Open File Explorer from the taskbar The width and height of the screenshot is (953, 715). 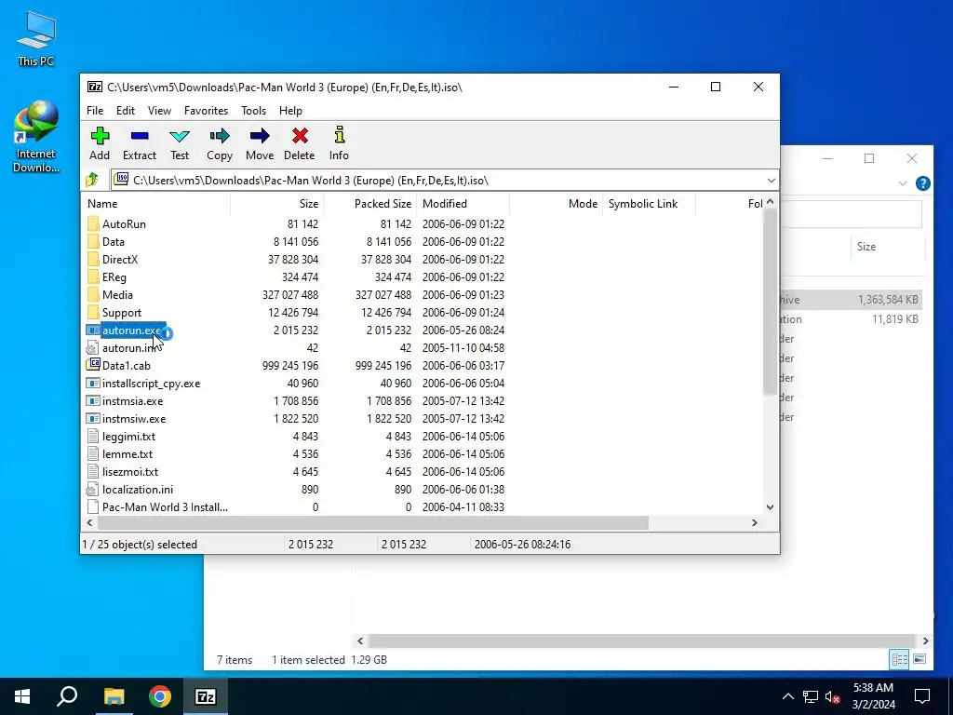pos(114,696)
